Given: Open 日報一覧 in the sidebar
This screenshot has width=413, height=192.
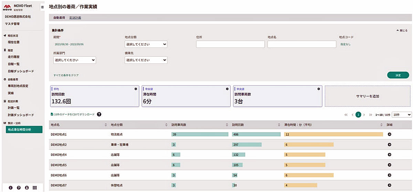Looking at the screenshot, I should click(14, 64).
